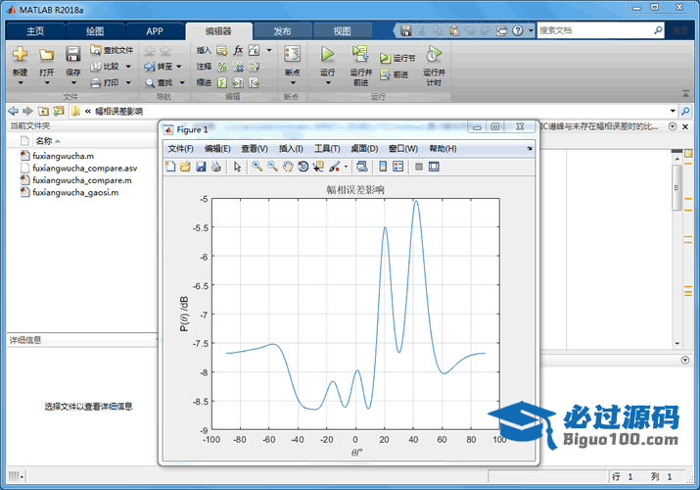Toggle Zoom In tool in figure
Image resolution: width=700 pixels, height=490 pixels.
tap(257, 167)
